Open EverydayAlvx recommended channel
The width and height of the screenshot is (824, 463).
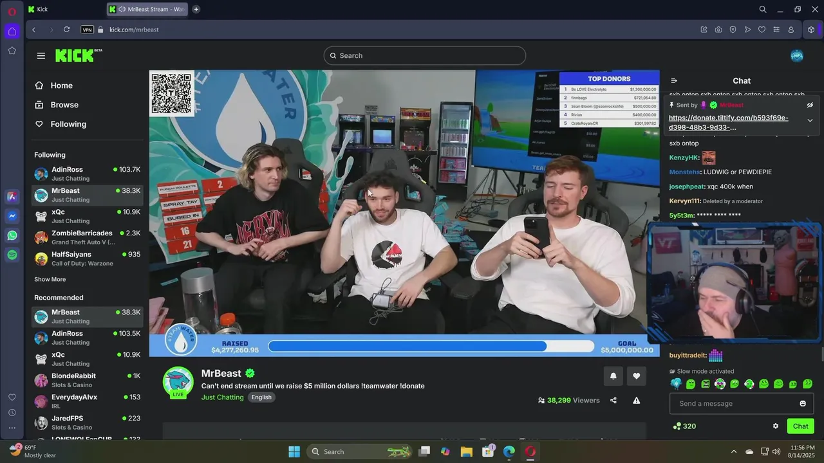[88, 401]
